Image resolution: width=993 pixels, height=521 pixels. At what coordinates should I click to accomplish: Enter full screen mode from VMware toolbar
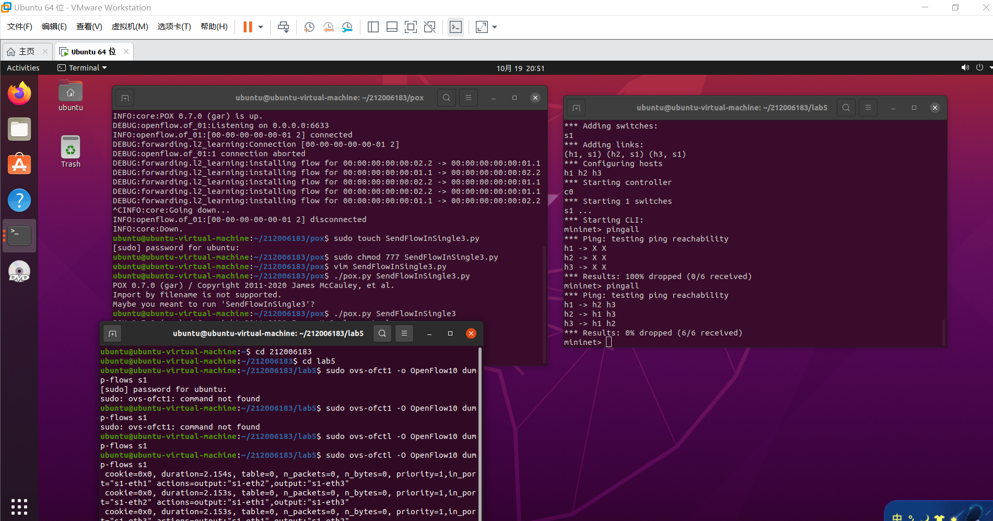pos(411,27)
